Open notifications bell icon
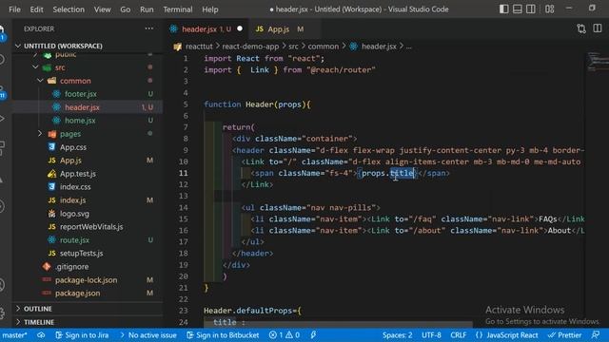 [596, 335]
